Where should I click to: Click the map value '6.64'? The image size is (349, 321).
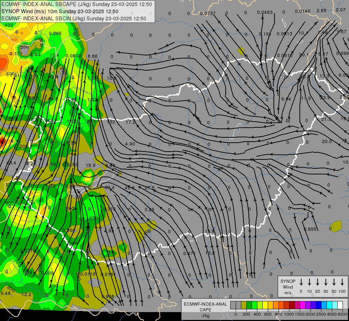click(x=286, y=99)
